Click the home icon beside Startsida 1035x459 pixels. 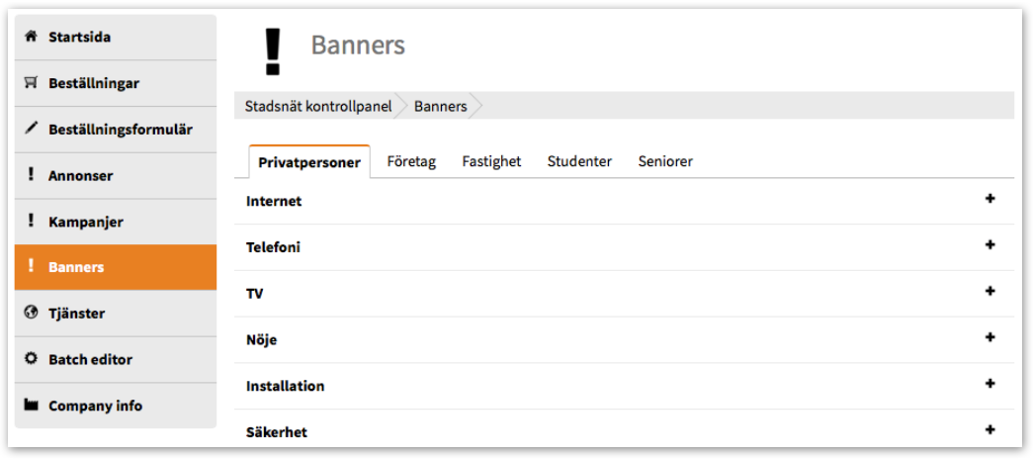point(30,37)
